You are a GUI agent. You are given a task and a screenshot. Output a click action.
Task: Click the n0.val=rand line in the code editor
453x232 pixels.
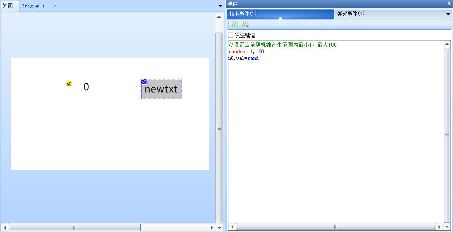tap(244, 58)
